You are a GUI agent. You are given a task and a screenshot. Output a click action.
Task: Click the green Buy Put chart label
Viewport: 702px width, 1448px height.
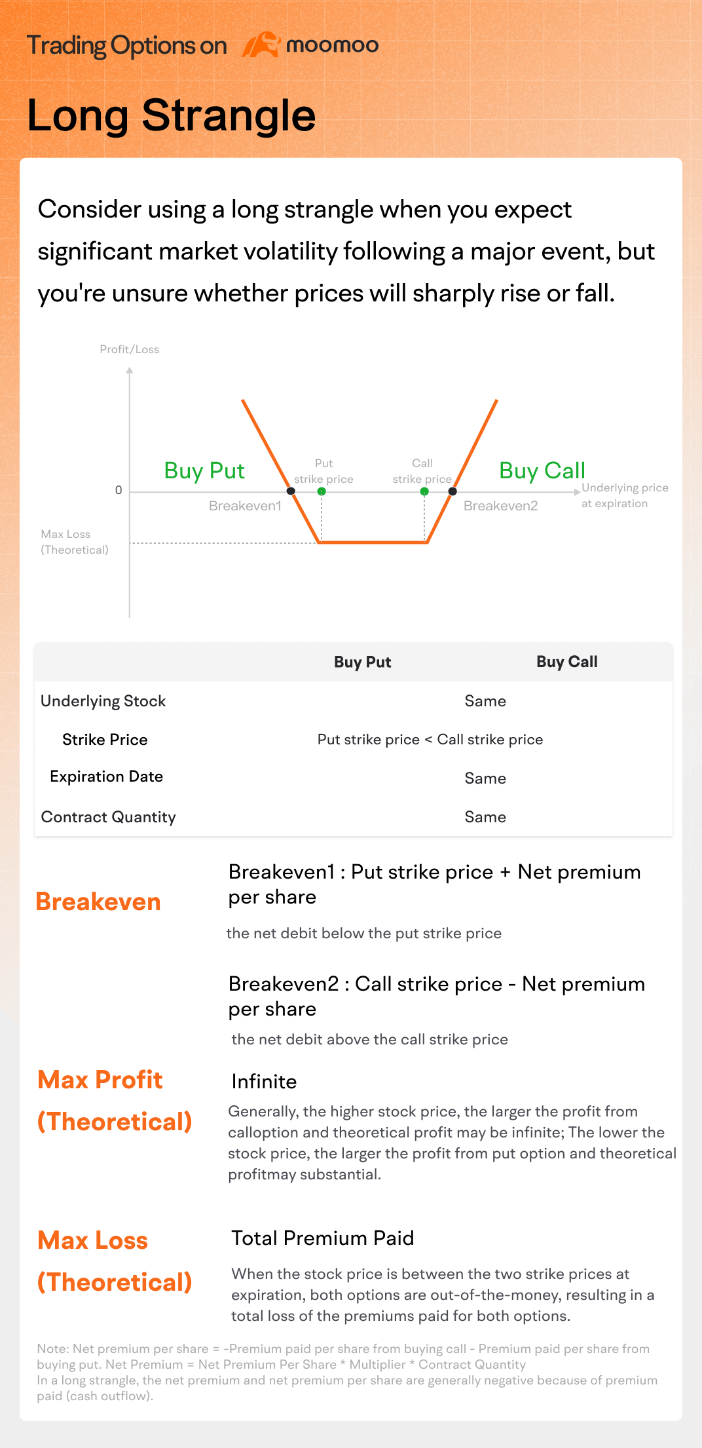(x=204, y=470)
